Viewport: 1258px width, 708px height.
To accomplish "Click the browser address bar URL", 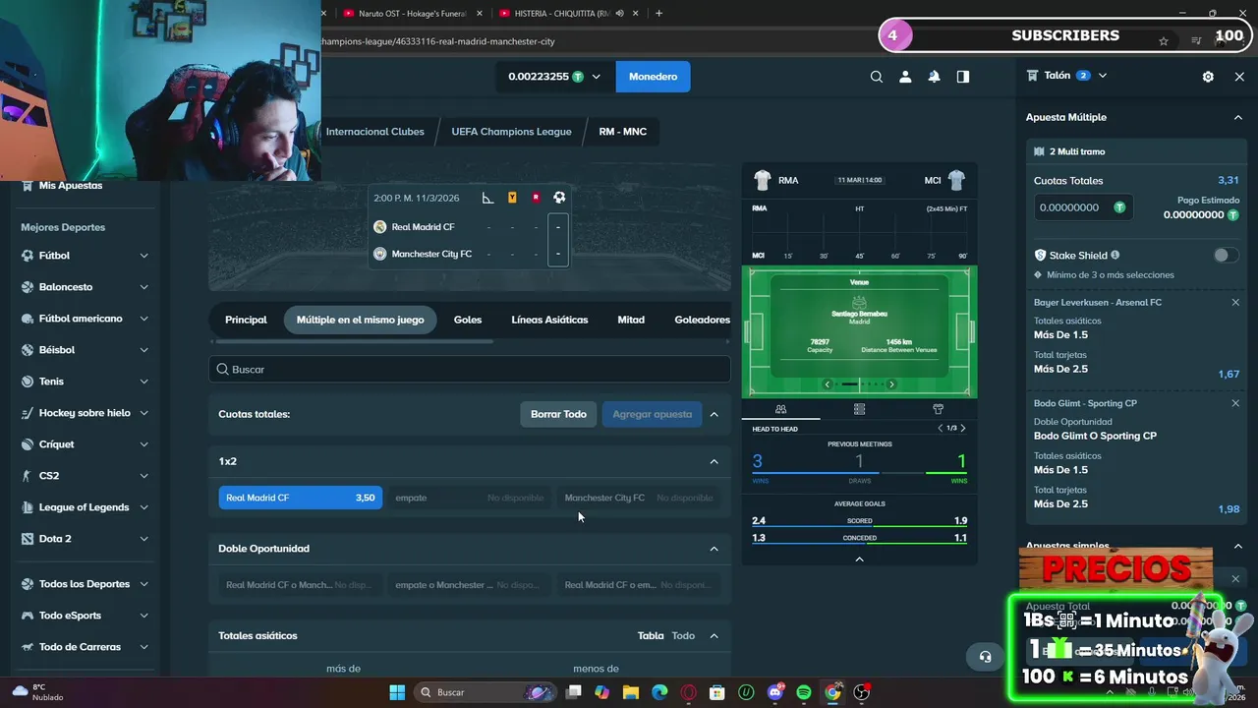I will pos(438,41).
